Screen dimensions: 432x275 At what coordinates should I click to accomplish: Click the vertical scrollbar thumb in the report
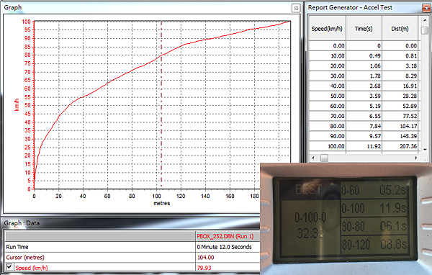425,30
